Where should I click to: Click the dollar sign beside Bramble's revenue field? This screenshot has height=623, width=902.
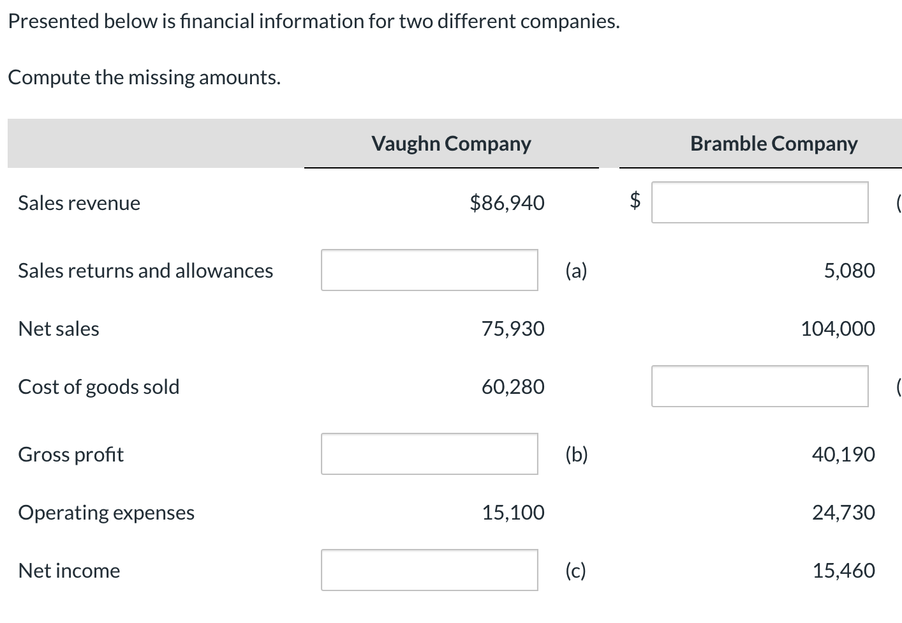coord(633,202)
